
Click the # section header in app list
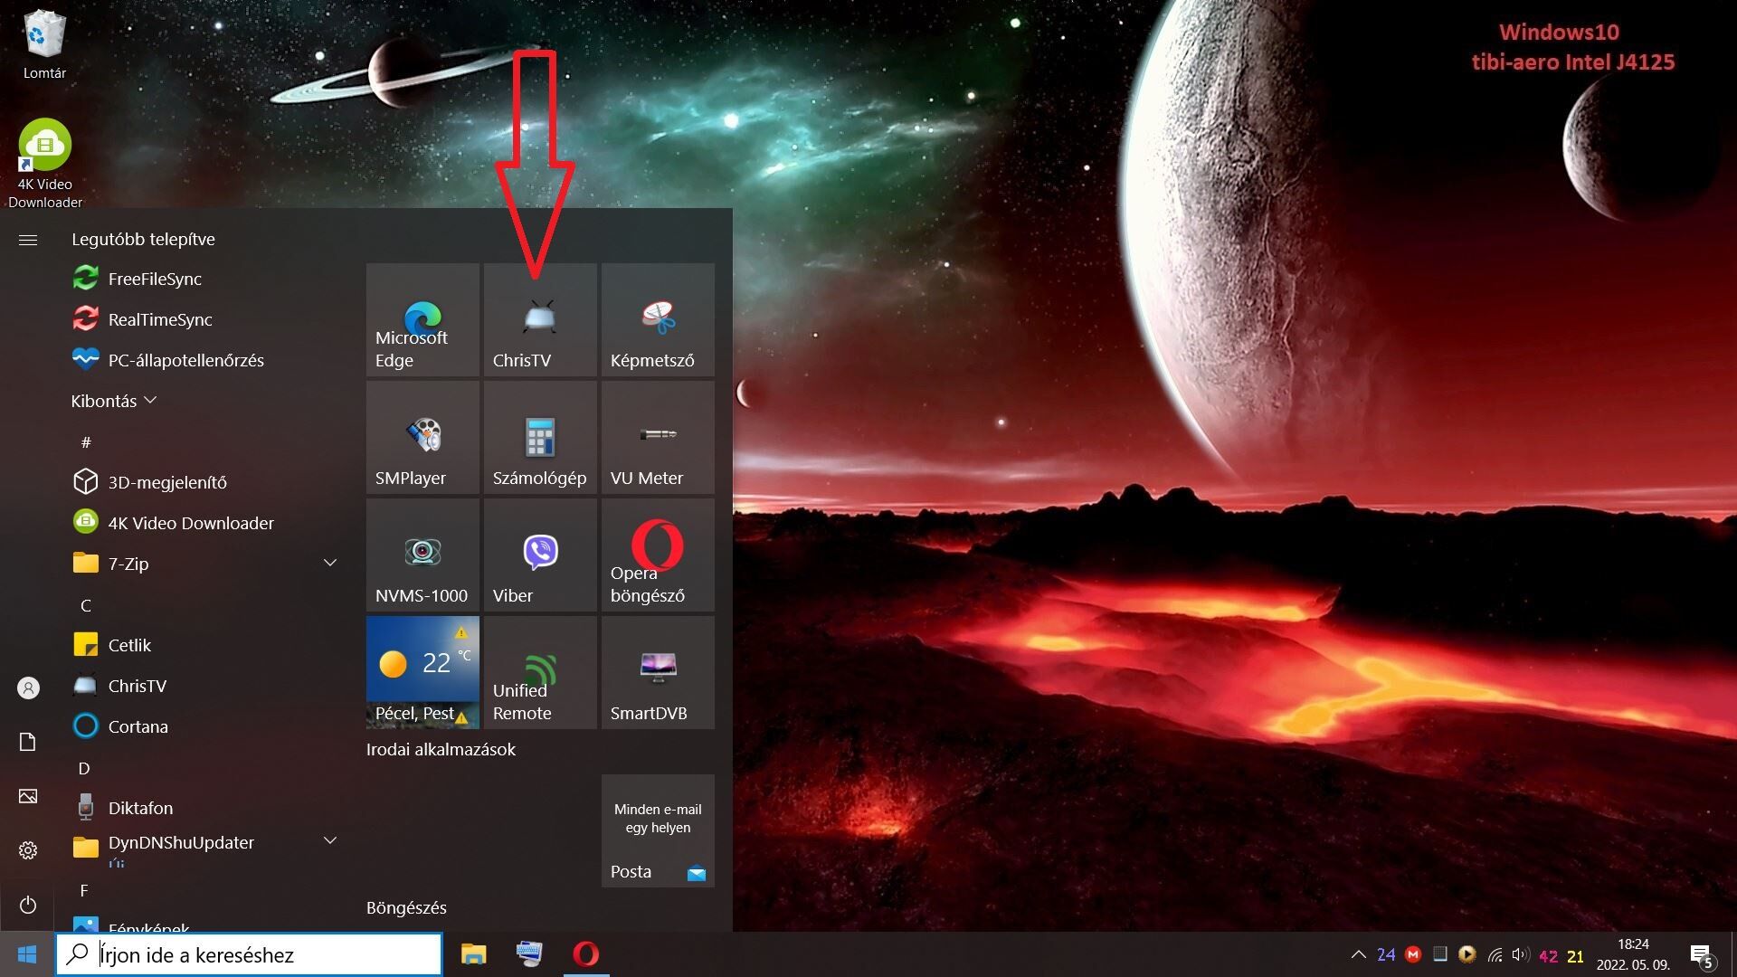86,442
